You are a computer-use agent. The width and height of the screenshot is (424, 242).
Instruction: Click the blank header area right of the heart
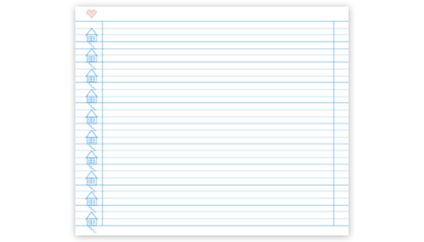(x=223, y=14)
